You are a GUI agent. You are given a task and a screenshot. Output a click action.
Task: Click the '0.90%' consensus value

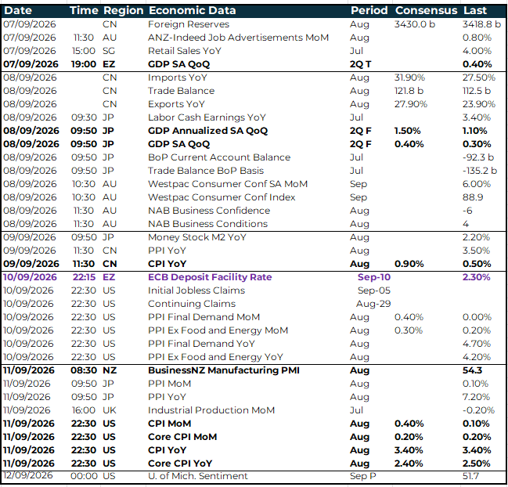[409, 264]
